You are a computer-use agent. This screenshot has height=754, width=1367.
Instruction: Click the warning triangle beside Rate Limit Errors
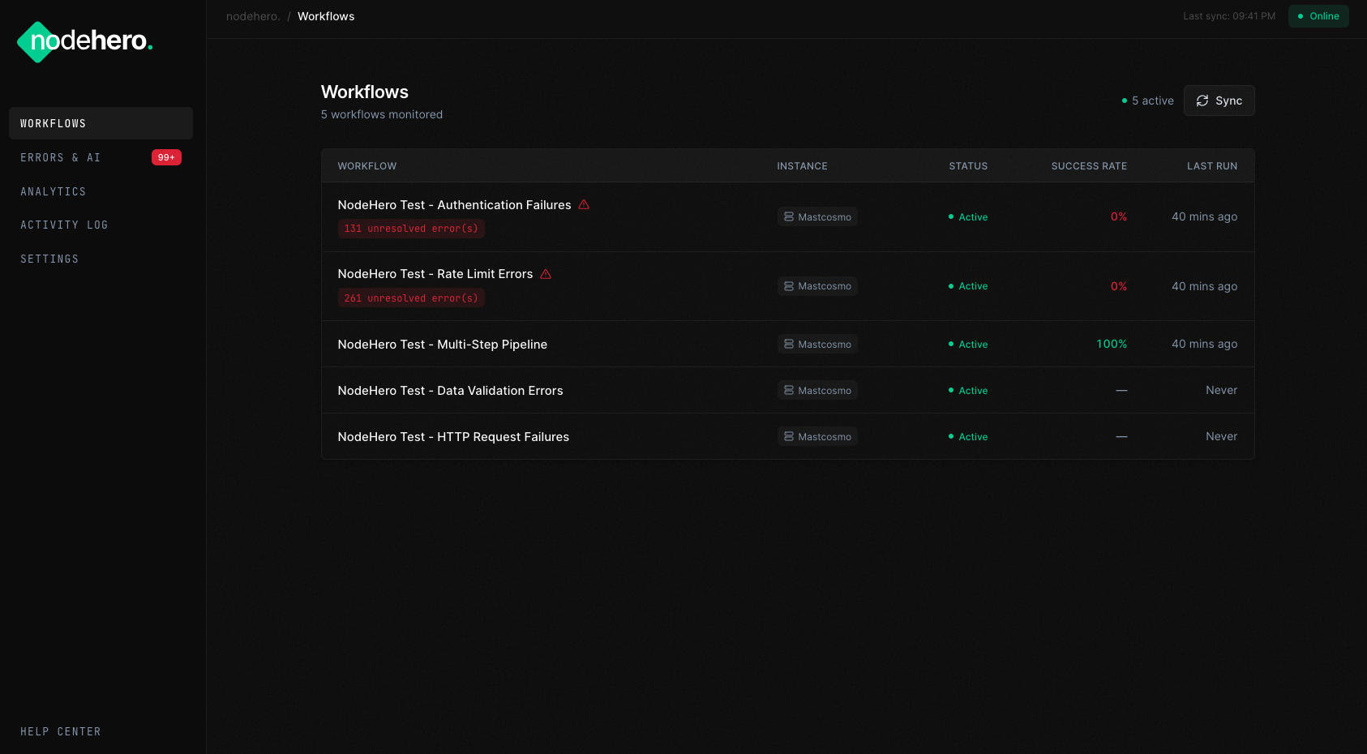coord(546,274)
